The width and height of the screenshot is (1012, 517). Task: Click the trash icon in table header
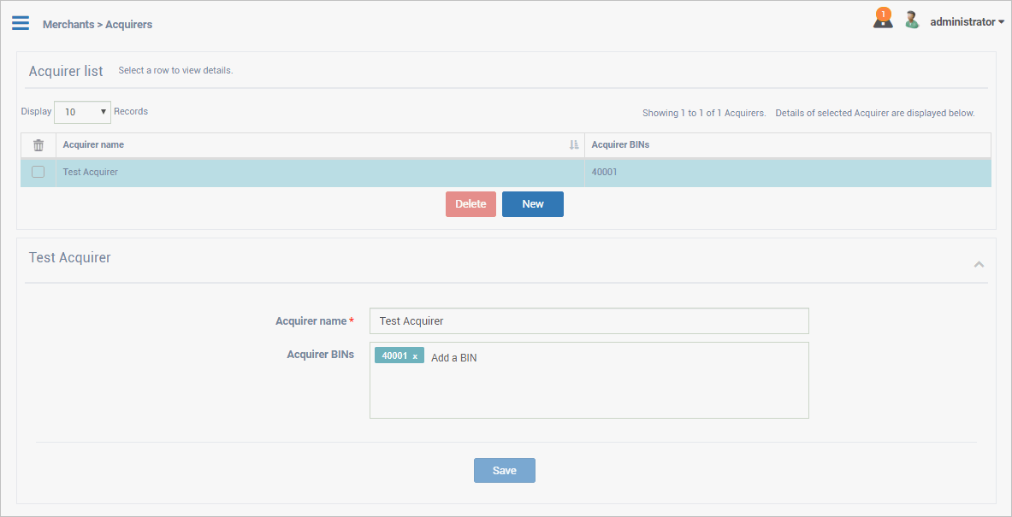tap(38, 145)
